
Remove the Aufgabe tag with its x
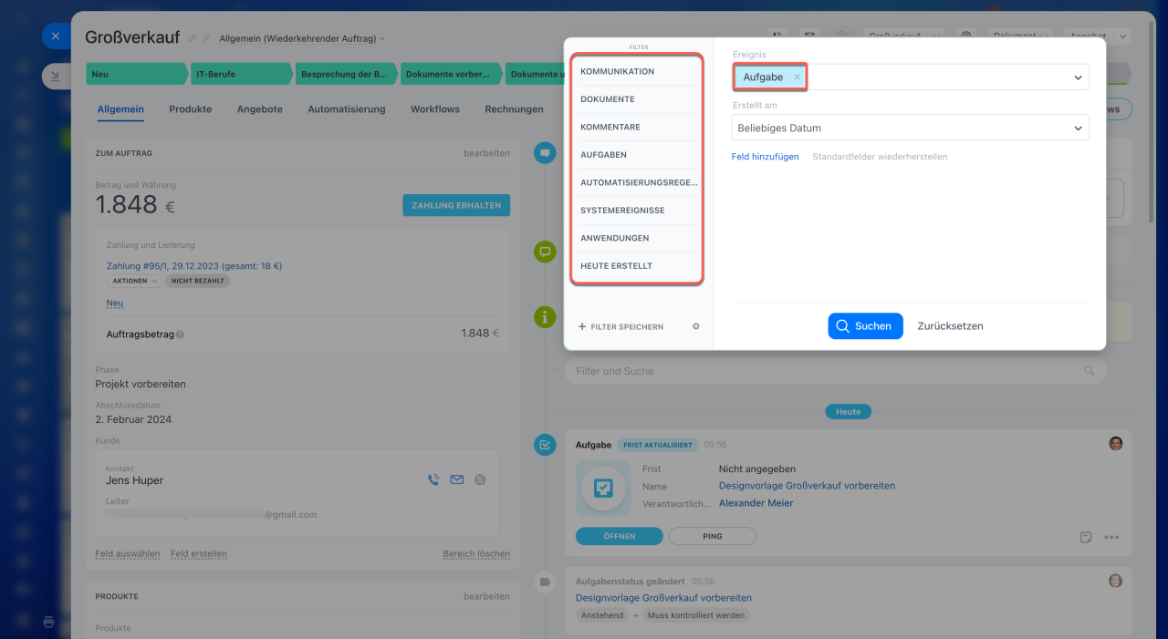[x=797, y=77]
